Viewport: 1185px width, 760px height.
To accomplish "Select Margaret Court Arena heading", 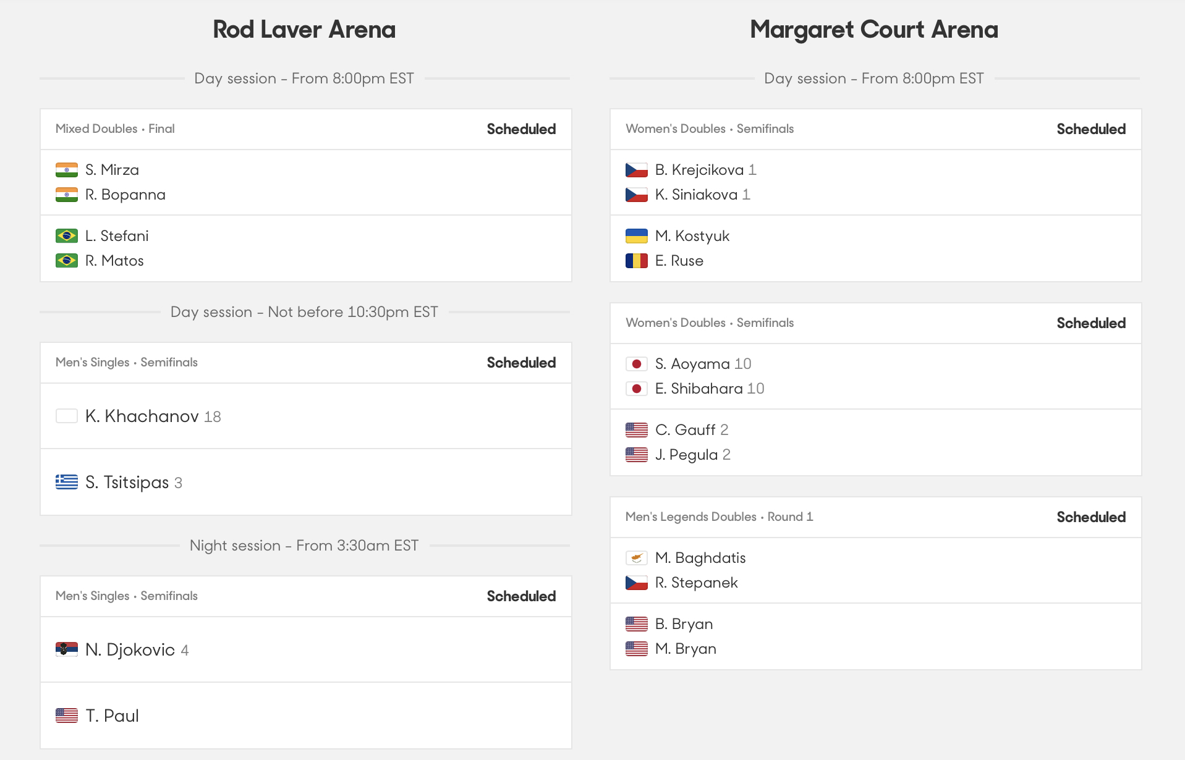I will (x=874, y=30).
